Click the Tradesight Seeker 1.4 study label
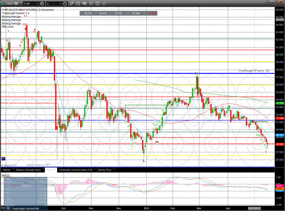This screenshot has height=211, width=285. (15, 13)
